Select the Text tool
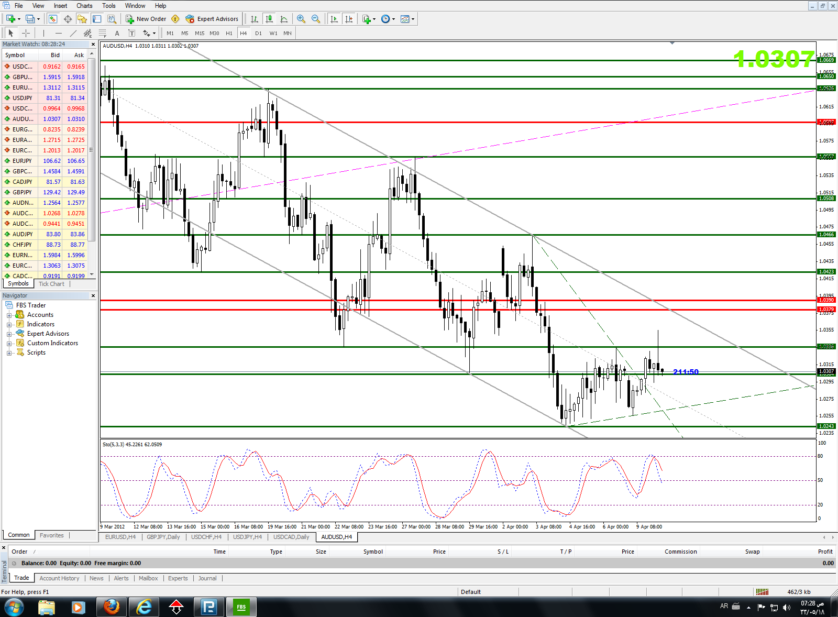This screenshot has width=838, height=617. (x=117, y=33)
